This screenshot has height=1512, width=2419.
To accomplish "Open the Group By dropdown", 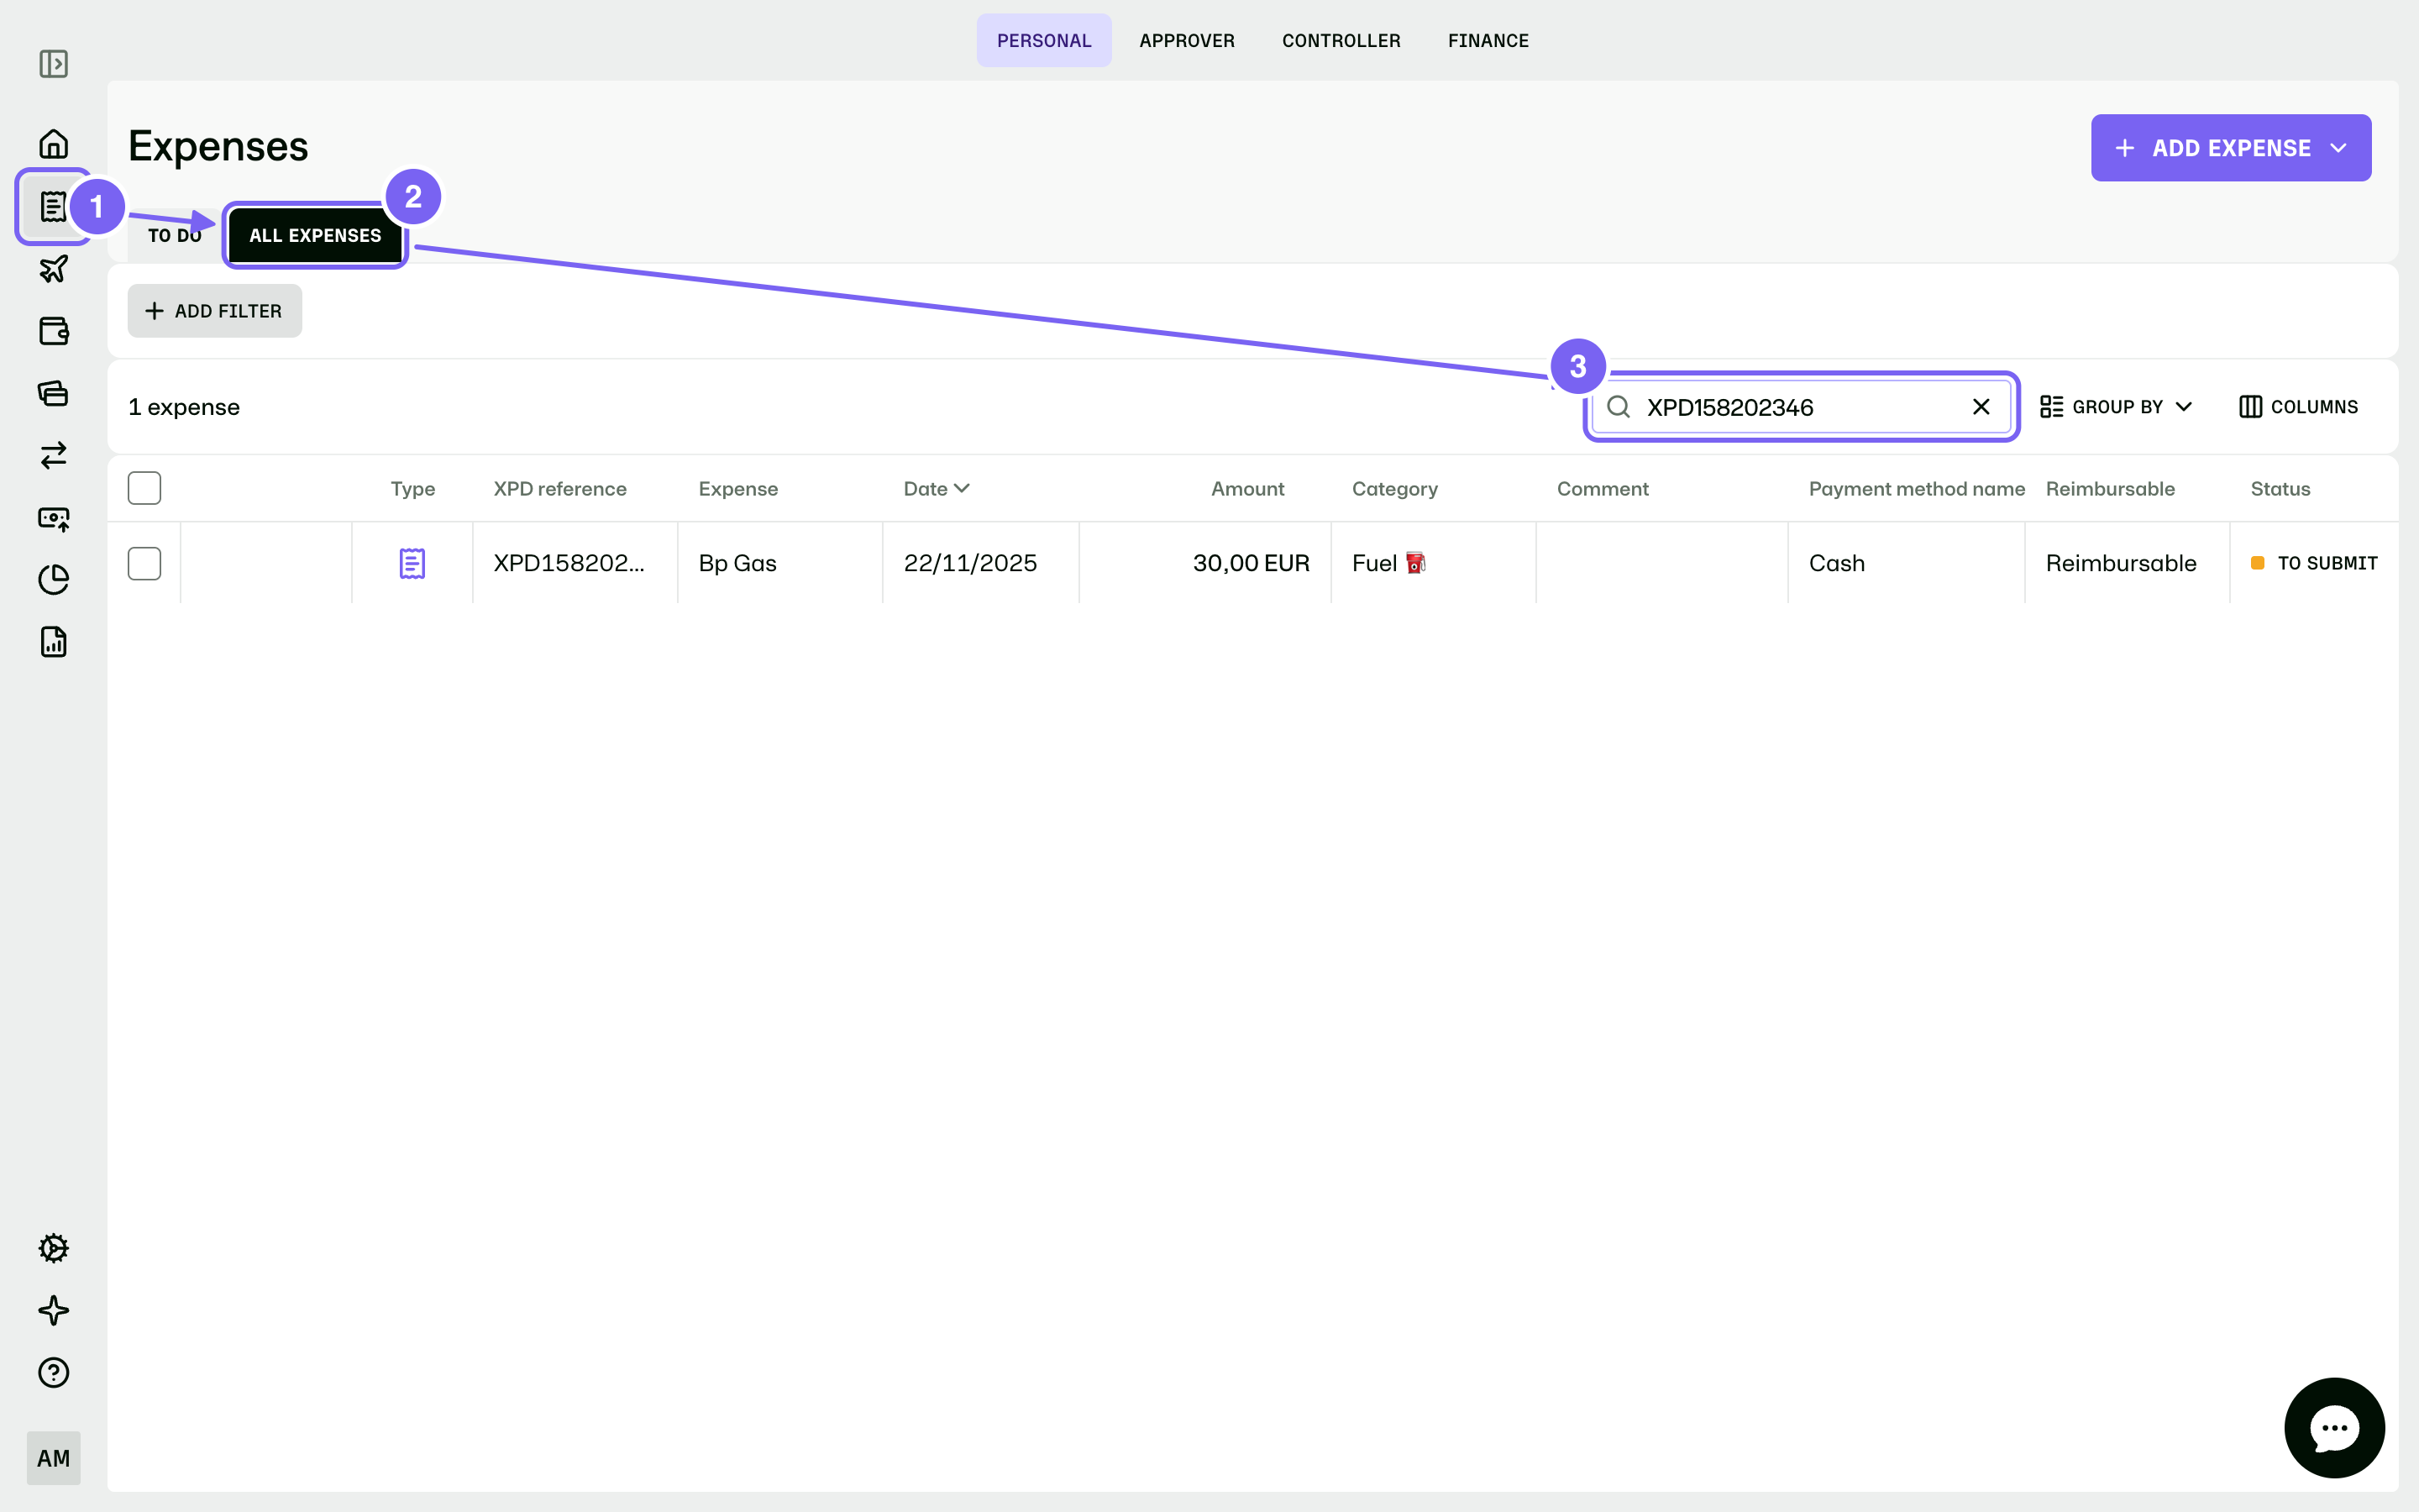I will pyautogui.click(x=2116, y=407).
